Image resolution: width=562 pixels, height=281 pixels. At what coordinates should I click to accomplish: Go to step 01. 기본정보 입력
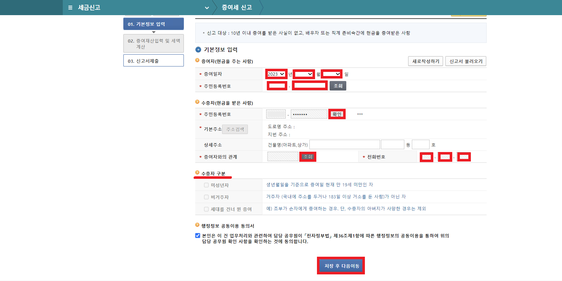(154, 24)
